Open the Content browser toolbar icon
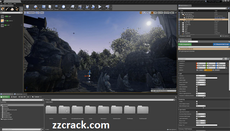The image size is (230, 131). pos(44,7)
